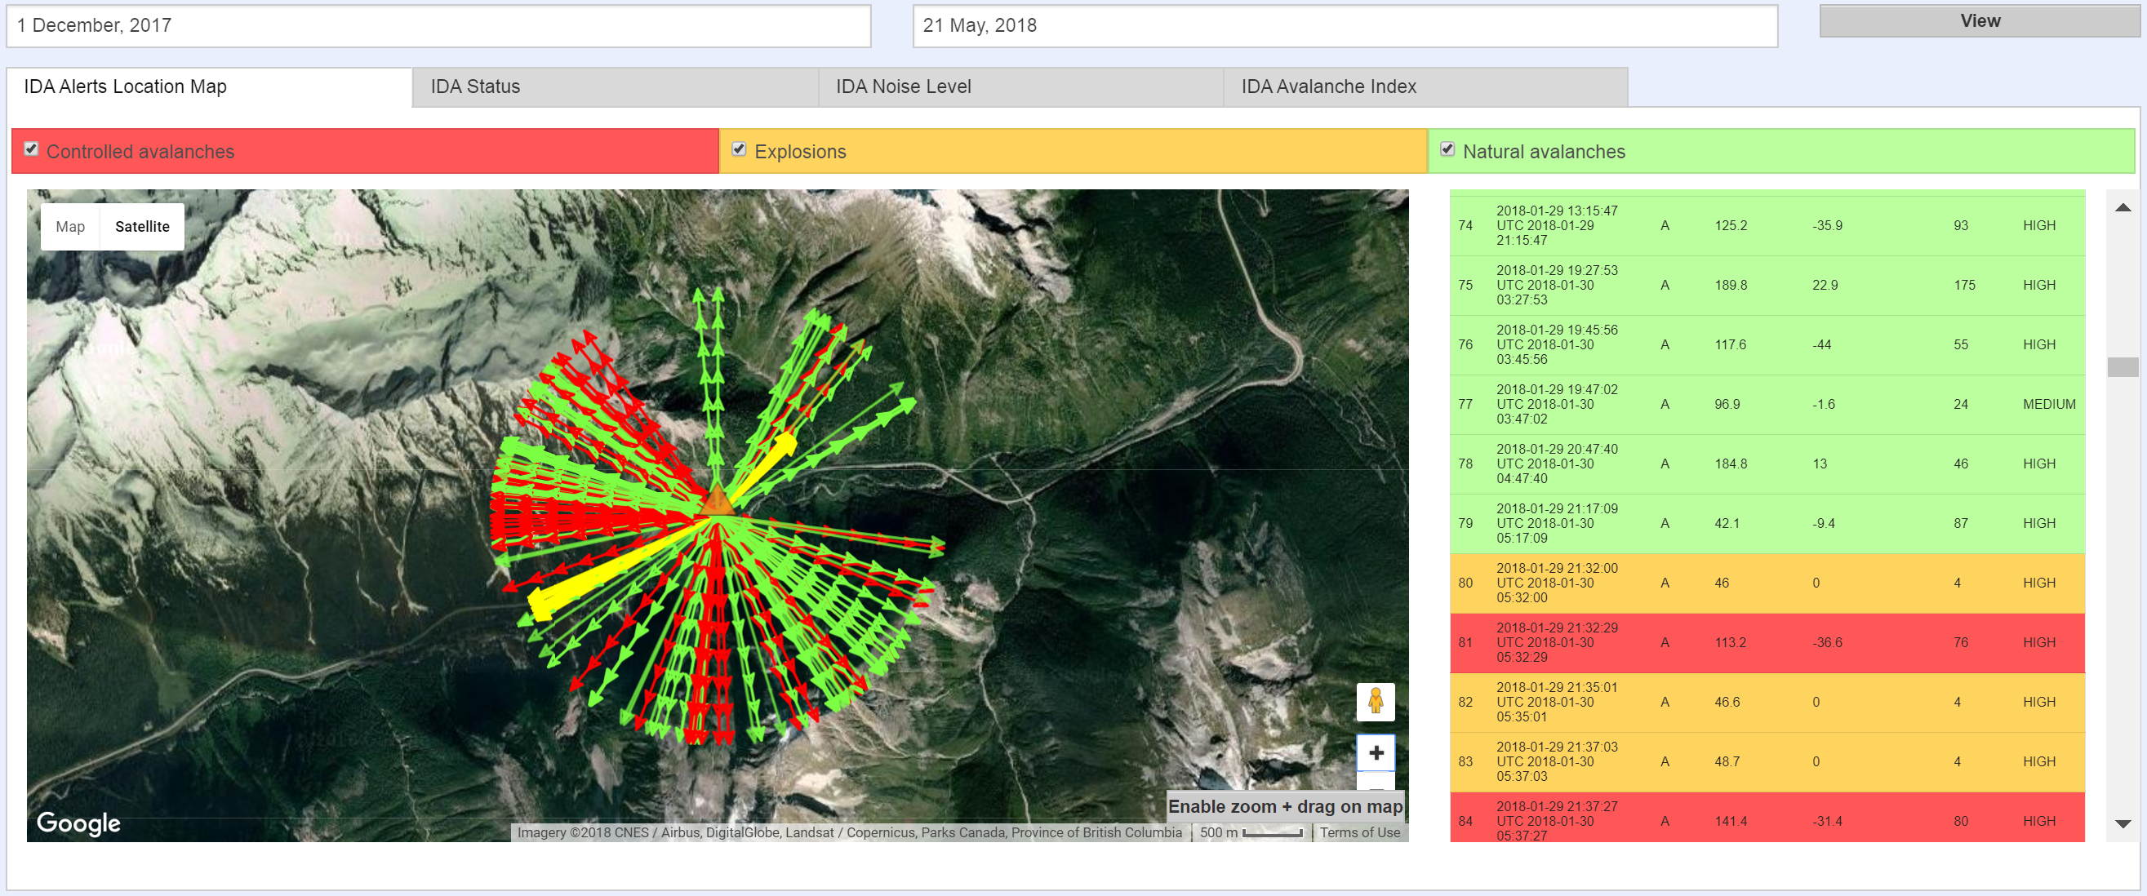The width and height of the screenshot is (2147, 896).
Task: Open the start date field 1 December, 2017
Action: coord(438,26)
